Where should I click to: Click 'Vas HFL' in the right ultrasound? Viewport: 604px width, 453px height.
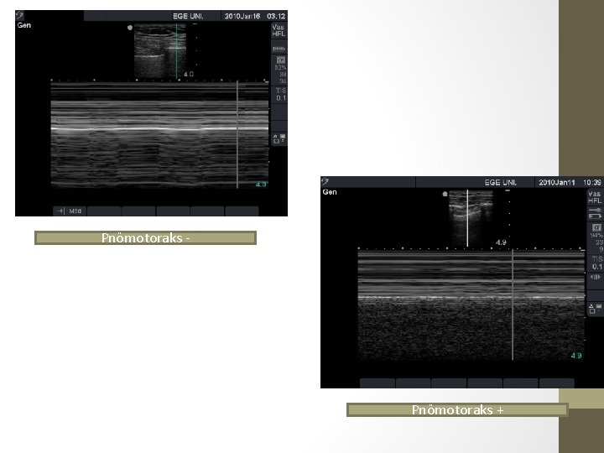tap(595, 197)
